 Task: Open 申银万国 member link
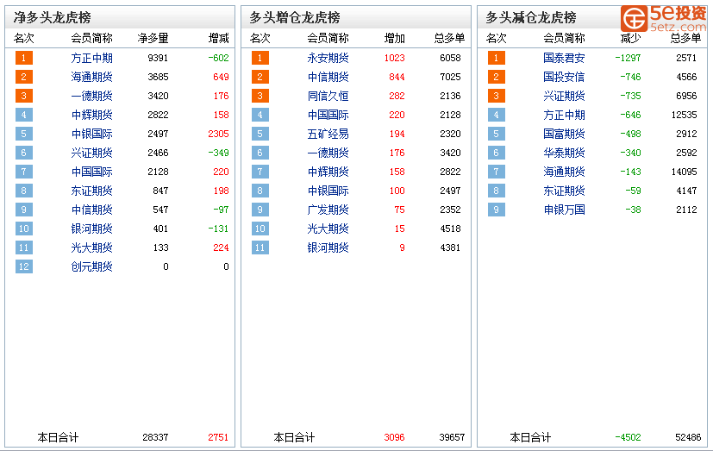coord(564,210)
